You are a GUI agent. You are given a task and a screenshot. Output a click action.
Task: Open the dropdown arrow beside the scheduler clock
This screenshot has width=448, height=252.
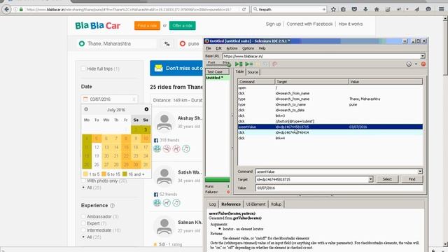[x=416, y=64]
